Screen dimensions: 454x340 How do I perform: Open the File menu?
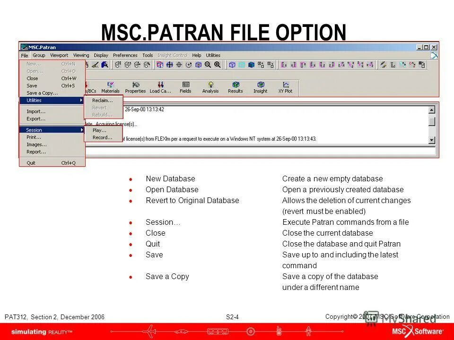click(25, 55)
